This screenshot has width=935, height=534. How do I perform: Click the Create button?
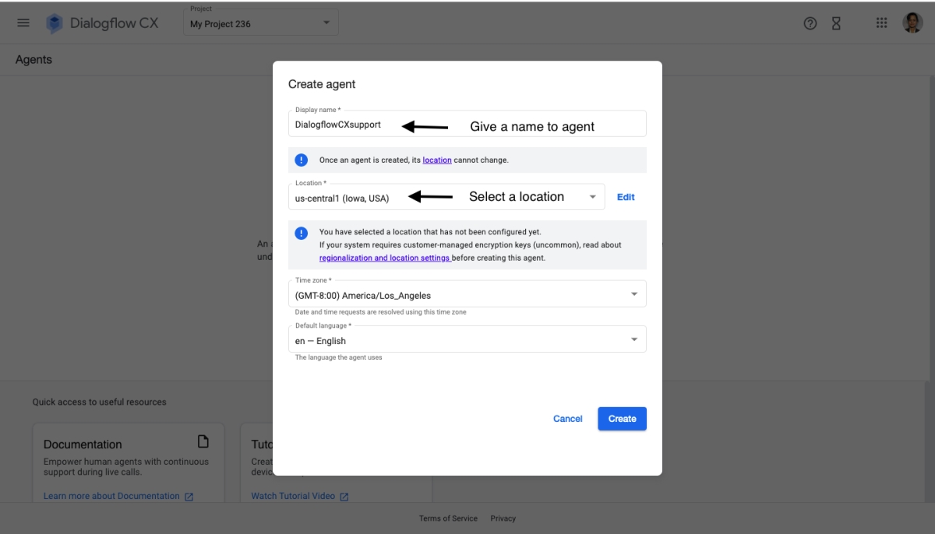(x=622, y=418)
